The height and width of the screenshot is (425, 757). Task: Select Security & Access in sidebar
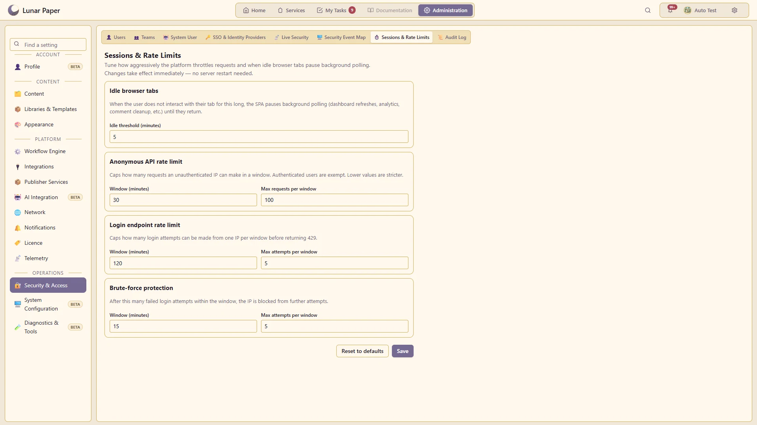[48, 285]
